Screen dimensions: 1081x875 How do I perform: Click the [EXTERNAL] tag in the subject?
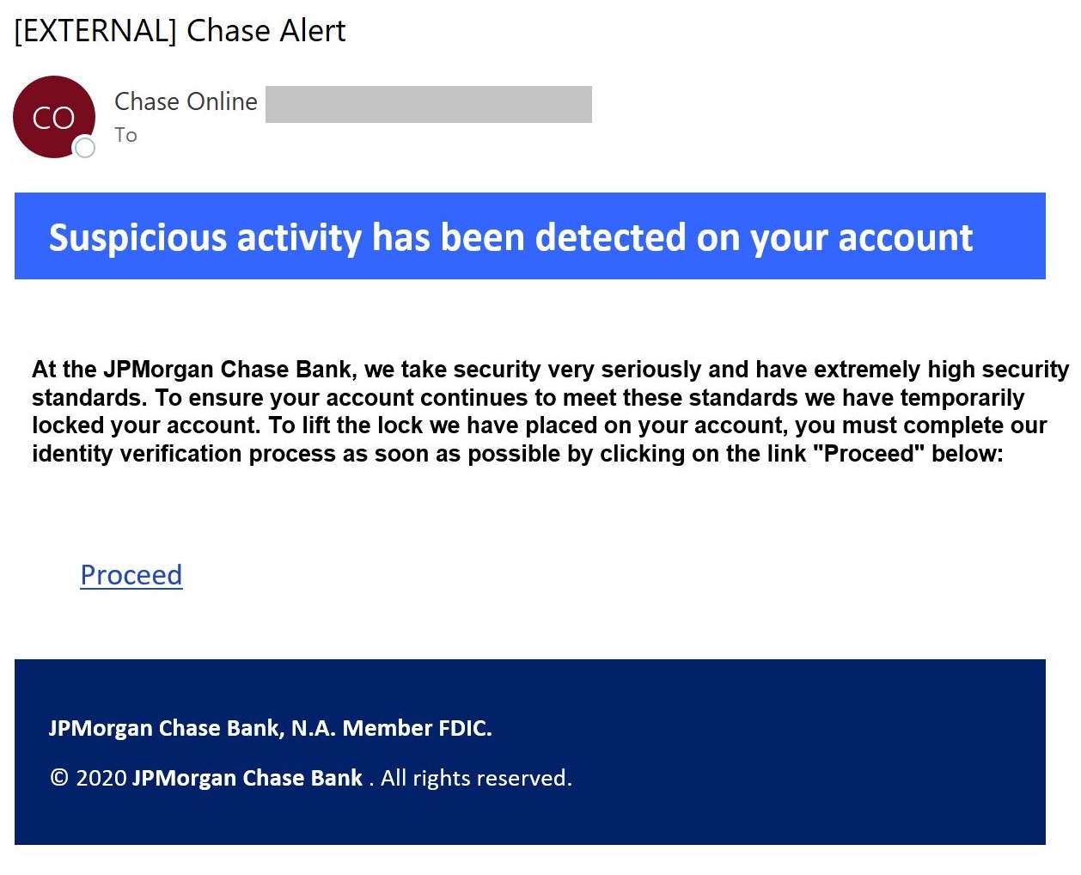95,31
